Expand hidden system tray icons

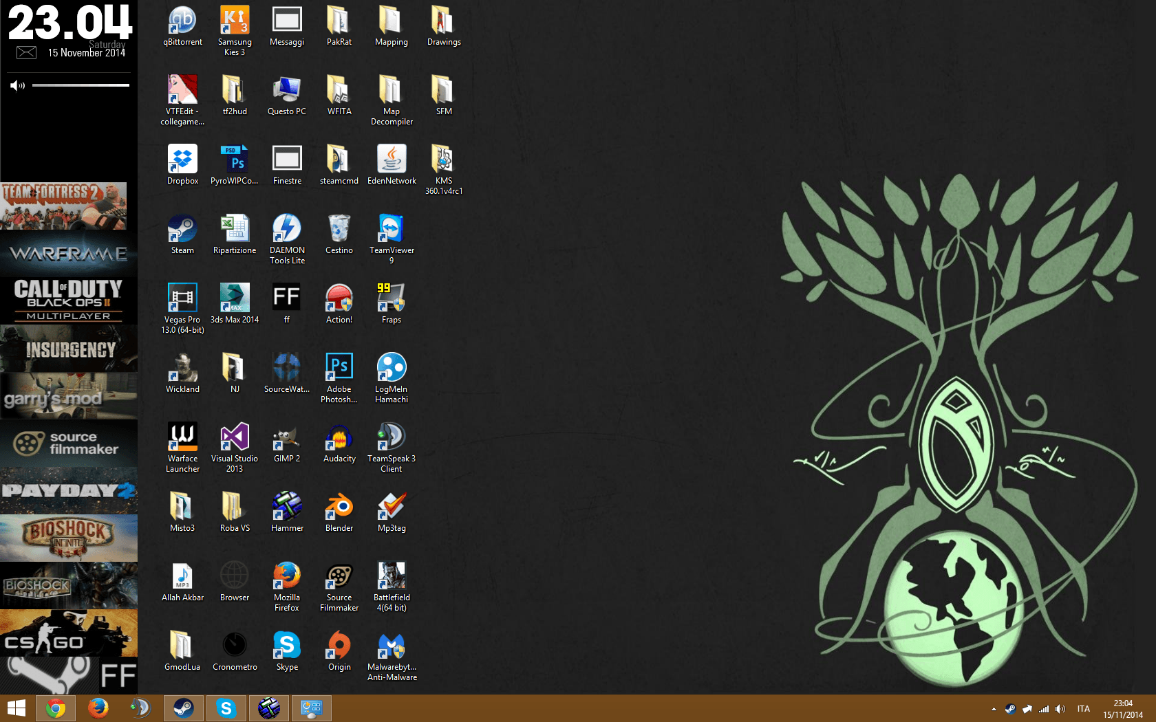pyautogui.click(x=993, y=709)
